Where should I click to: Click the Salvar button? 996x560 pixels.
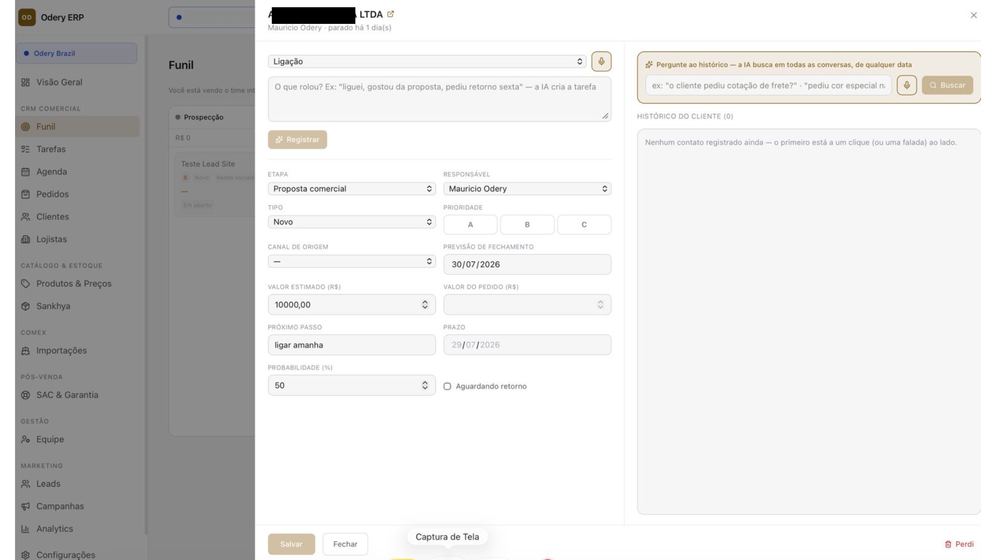click(x=291, y=544)
